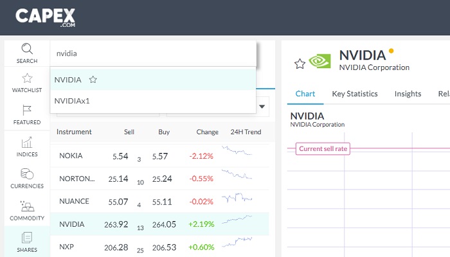Image resolution: width=450 pixels, height=257 pixels.
Task: Toggle star next to NVIDIA search suggestion
Action: pos(93,80)
